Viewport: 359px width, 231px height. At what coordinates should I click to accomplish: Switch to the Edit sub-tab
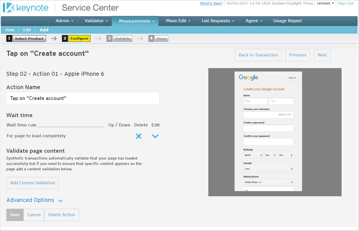coord(27,30)
